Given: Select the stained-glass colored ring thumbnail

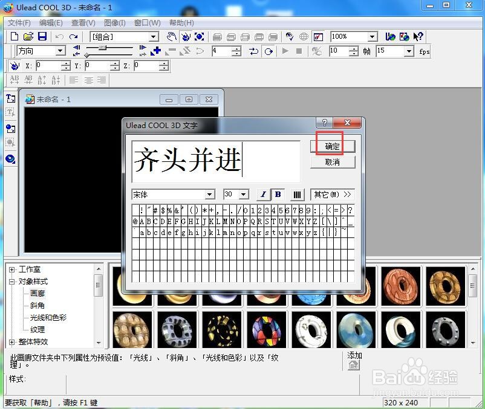Looking at the screenshot, I should click(x=267, y=329).
